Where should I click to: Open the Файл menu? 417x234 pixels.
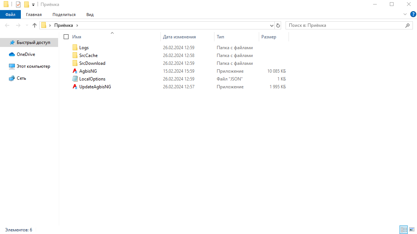10,15
